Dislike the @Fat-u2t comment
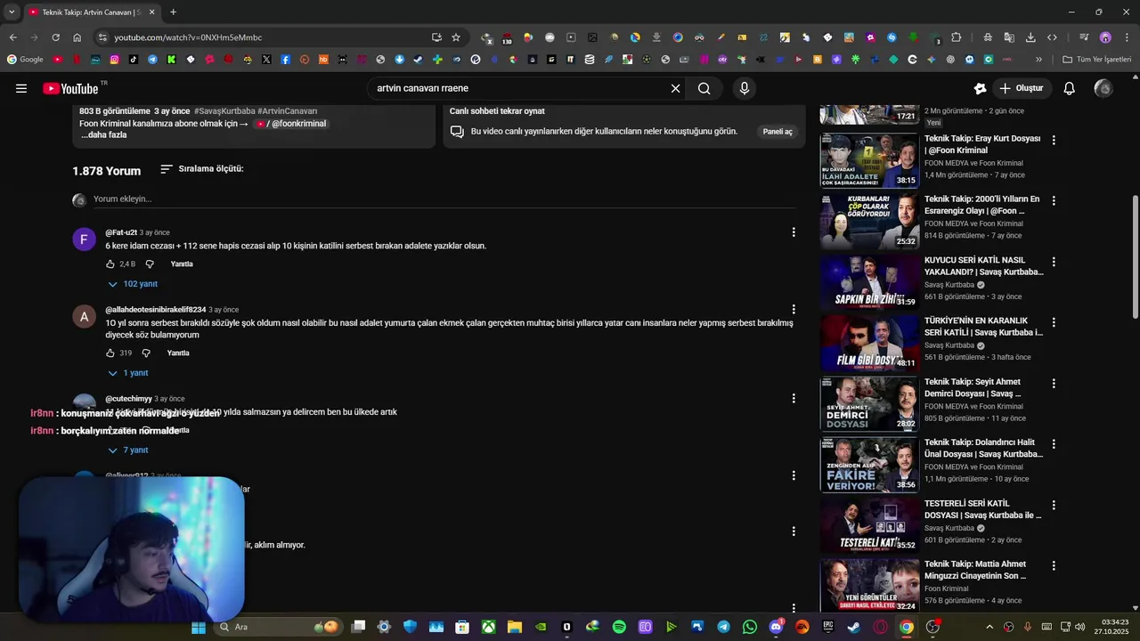Viewport: 1140px width, 641px height. click(150, 264)
